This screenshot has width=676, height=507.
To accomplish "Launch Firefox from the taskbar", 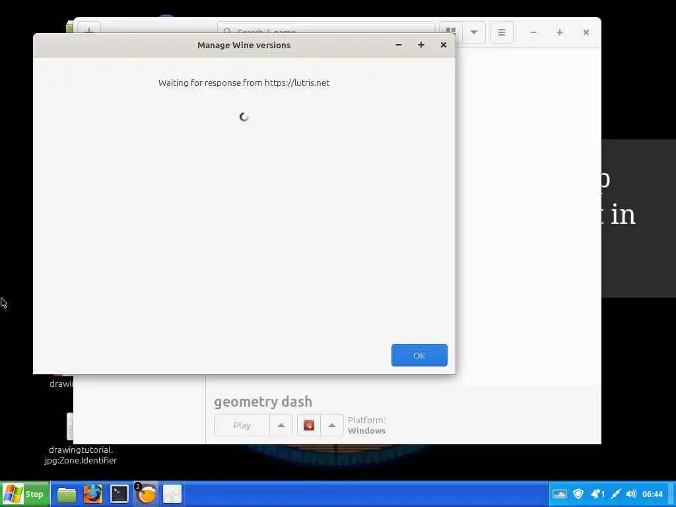I will (x=92, y=494).
